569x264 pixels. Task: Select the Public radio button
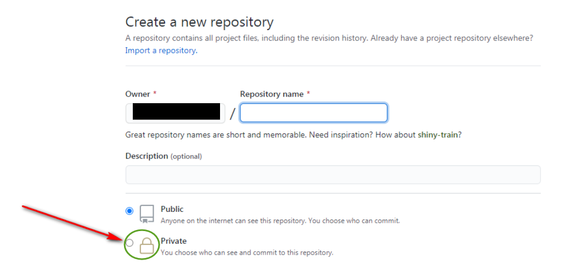click(x=129, y=211)
